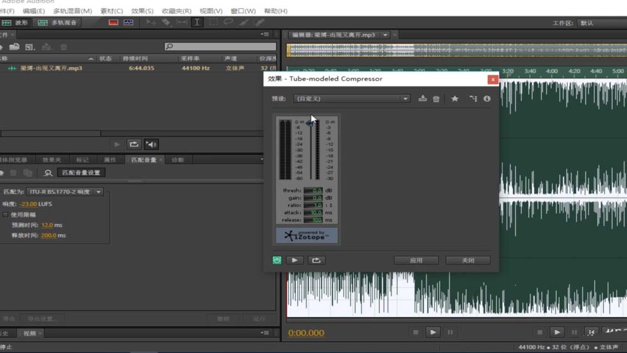
Task: Switch to the 多轨混音 multitrack view
Action: [58, 23]
